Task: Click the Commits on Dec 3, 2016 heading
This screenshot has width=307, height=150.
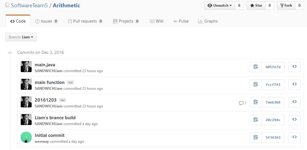Action: pyautogui.click(x=41, y=52)
